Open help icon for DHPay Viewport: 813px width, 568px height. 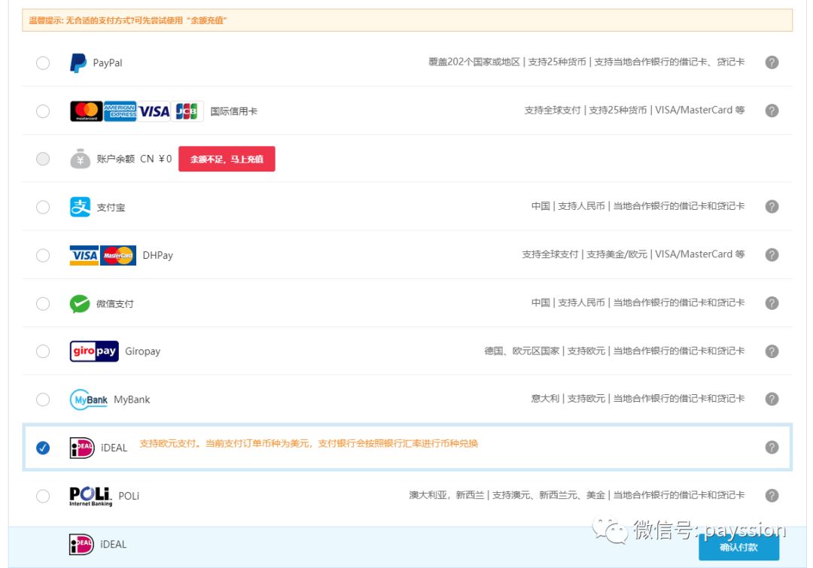pos(772,254)
